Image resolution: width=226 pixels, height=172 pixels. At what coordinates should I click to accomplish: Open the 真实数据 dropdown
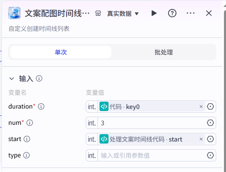click(123, 14)
